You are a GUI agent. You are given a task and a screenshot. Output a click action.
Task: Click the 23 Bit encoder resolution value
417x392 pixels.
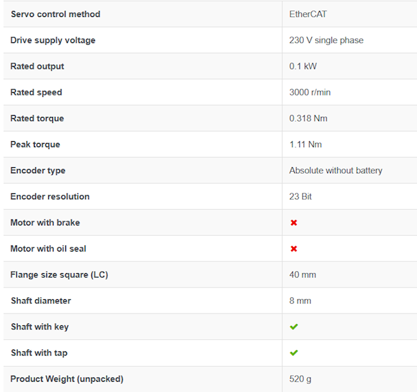tap(300, 197)
